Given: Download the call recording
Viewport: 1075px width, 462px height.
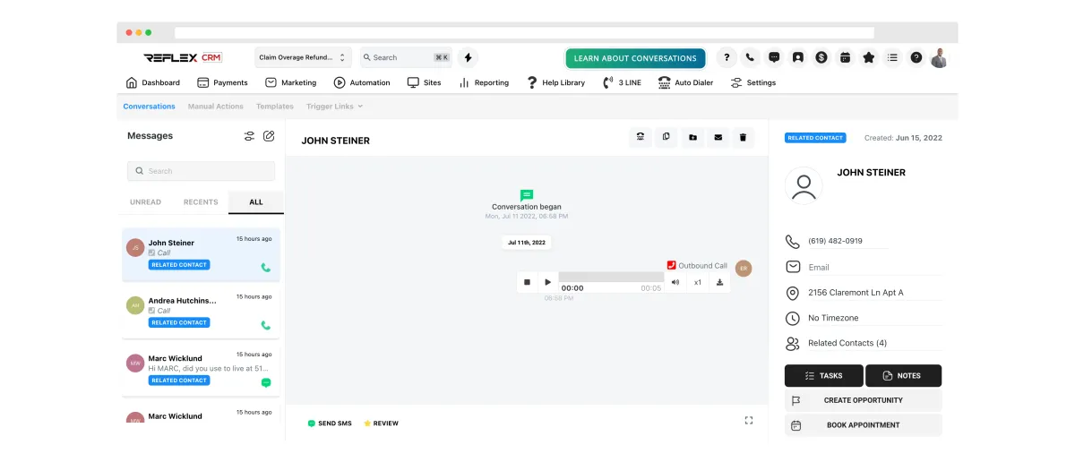Looking at the screenshot, I should [x=719, y=282].
